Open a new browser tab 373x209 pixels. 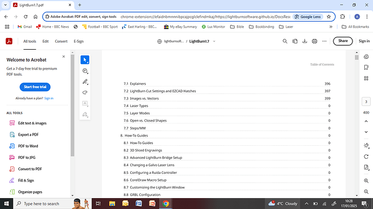79,5
